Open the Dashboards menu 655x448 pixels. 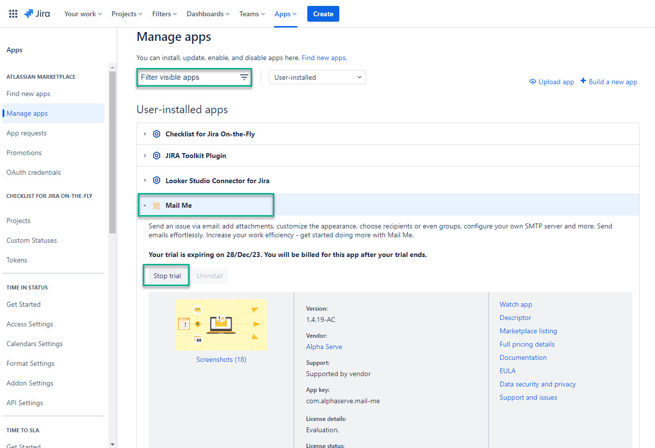pos(207,14)
